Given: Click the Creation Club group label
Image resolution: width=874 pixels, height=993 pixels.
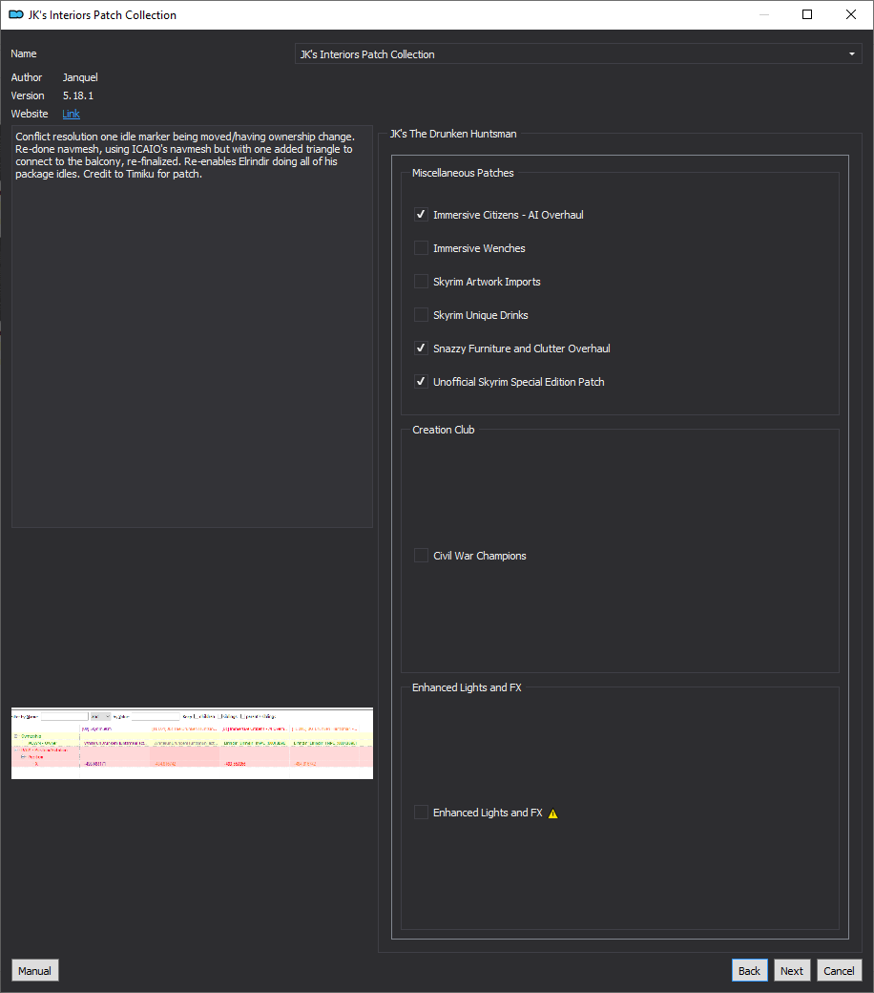Looking at the screenshot, I should [443, 430].
